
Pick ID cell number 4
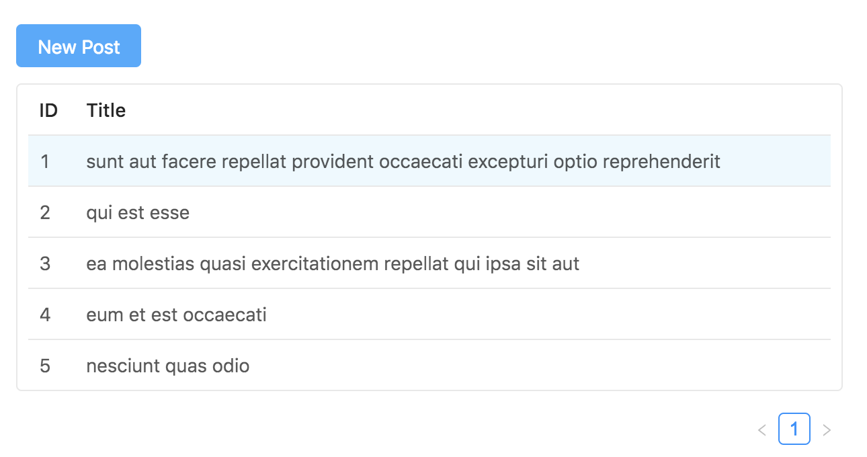(x=45, y=315)
